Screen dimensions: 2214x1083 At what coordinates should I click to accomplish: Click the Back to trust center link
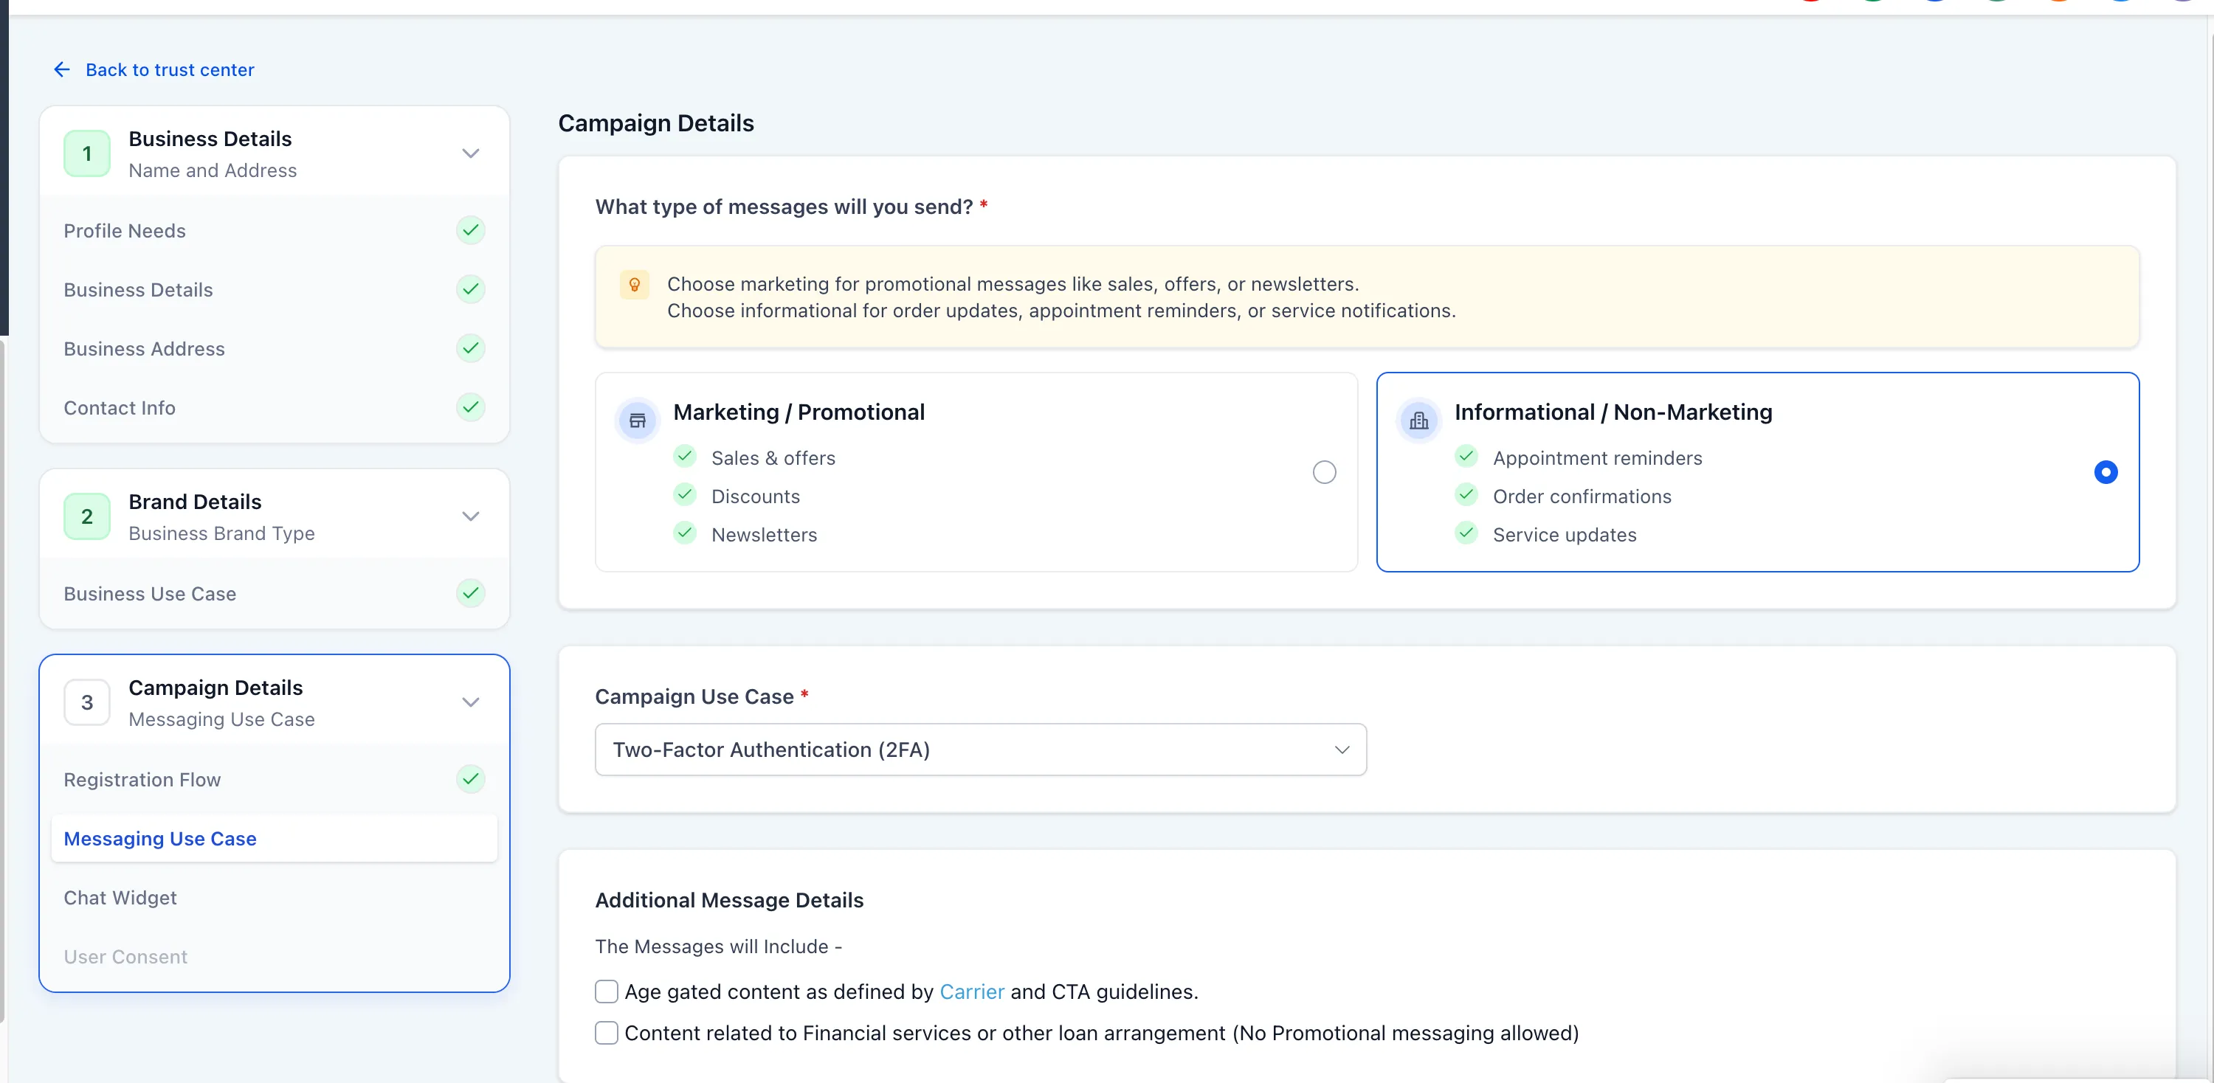[169, 69]
